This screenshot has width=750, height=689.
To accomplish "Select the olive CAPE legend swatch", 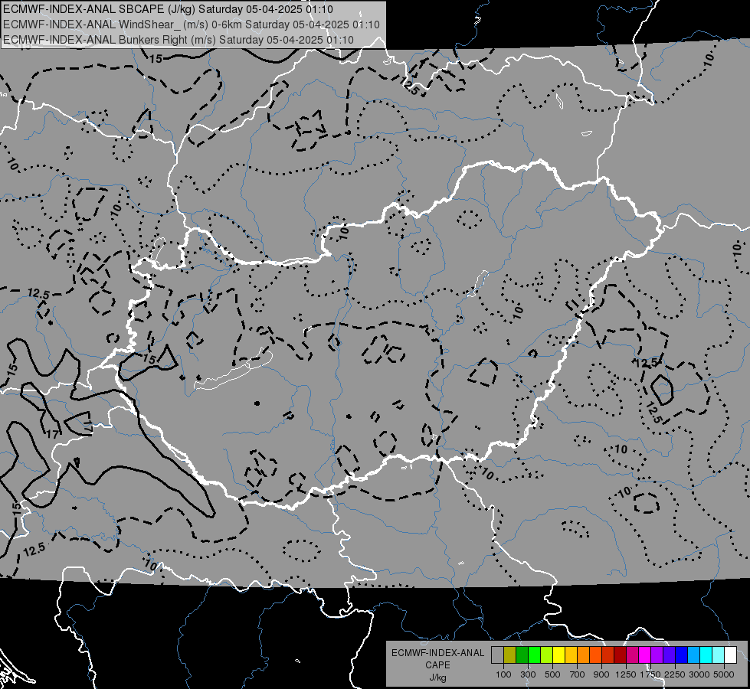I will (510, 655).
